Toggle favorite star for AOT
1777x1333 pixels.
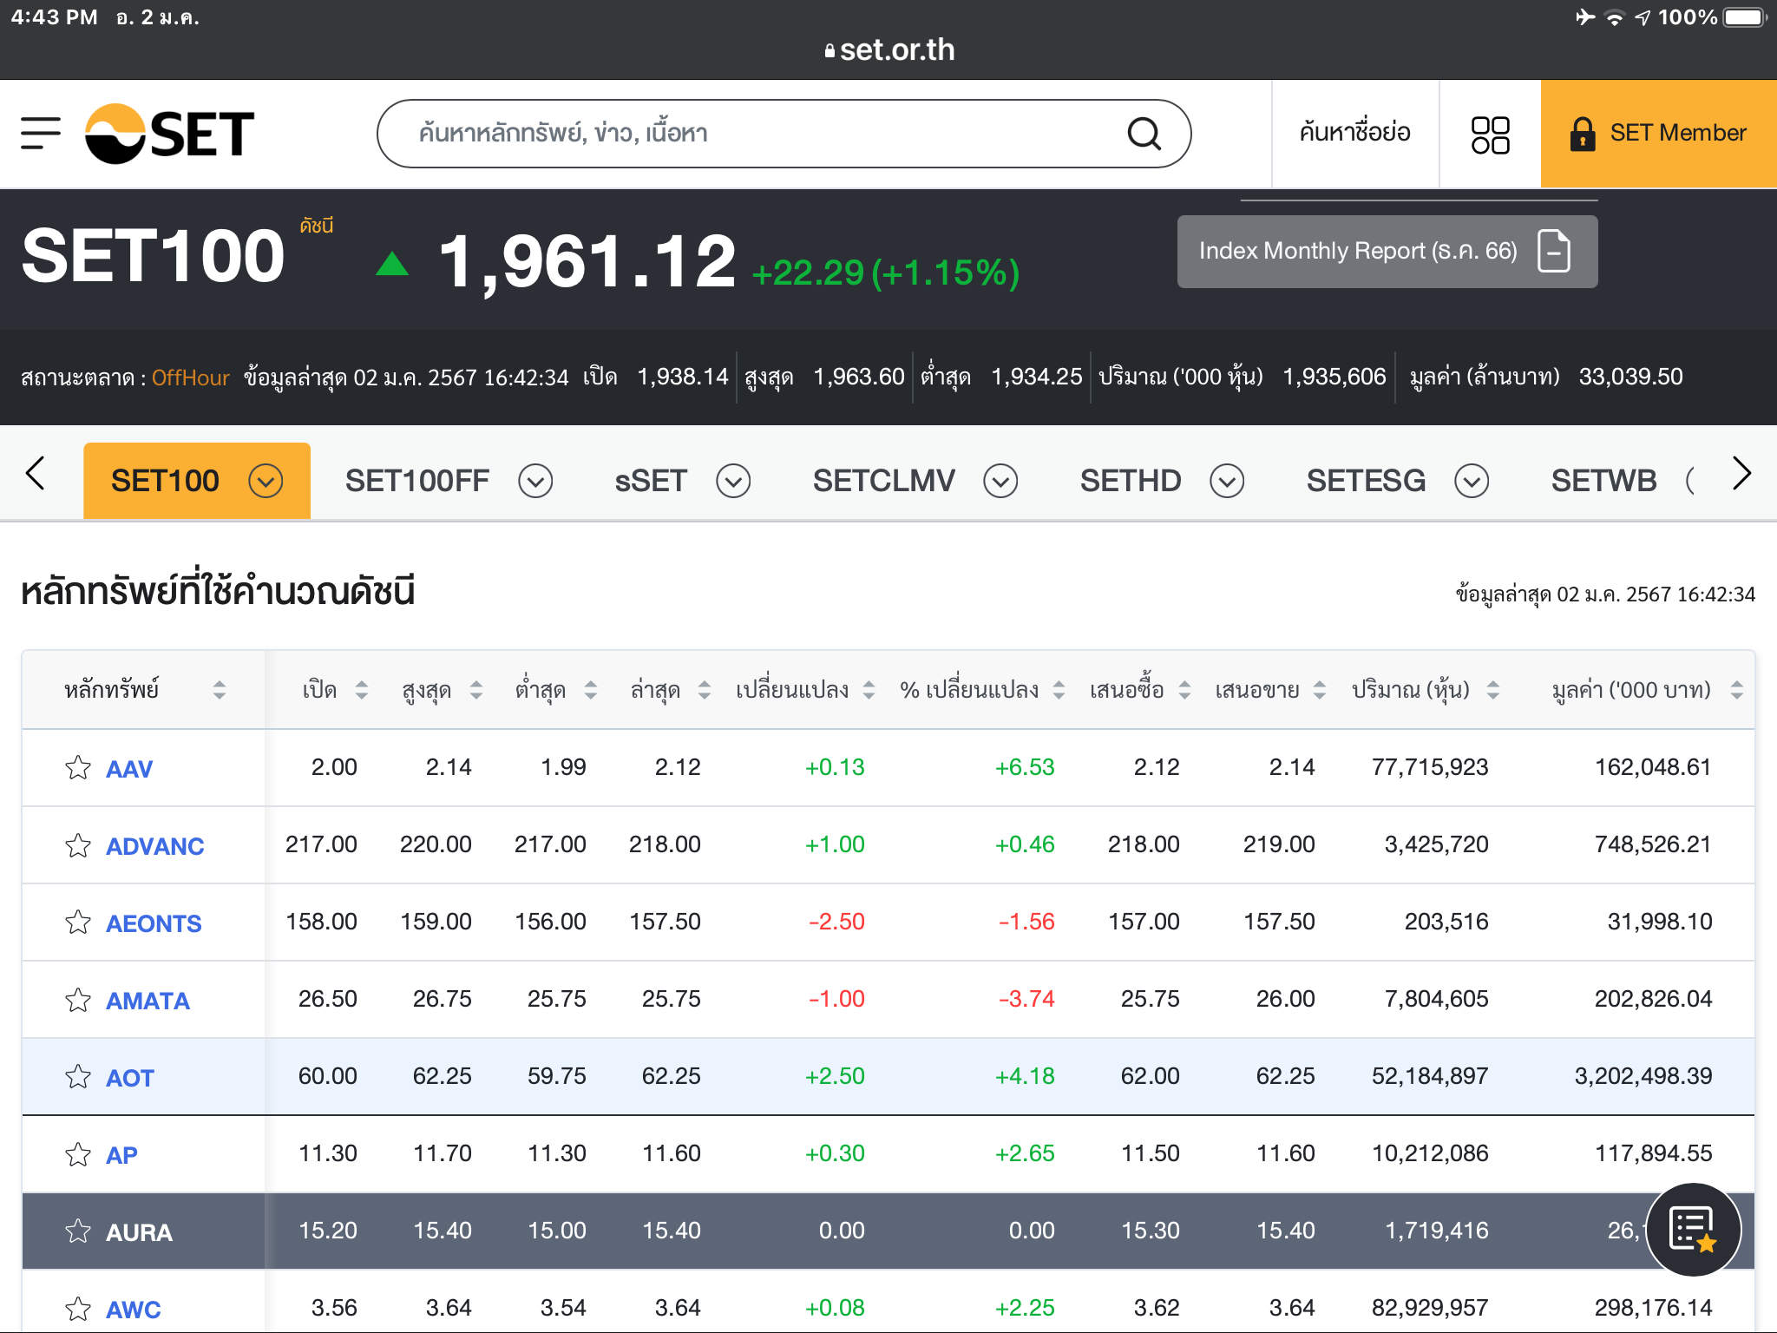tap(78, 1077)
